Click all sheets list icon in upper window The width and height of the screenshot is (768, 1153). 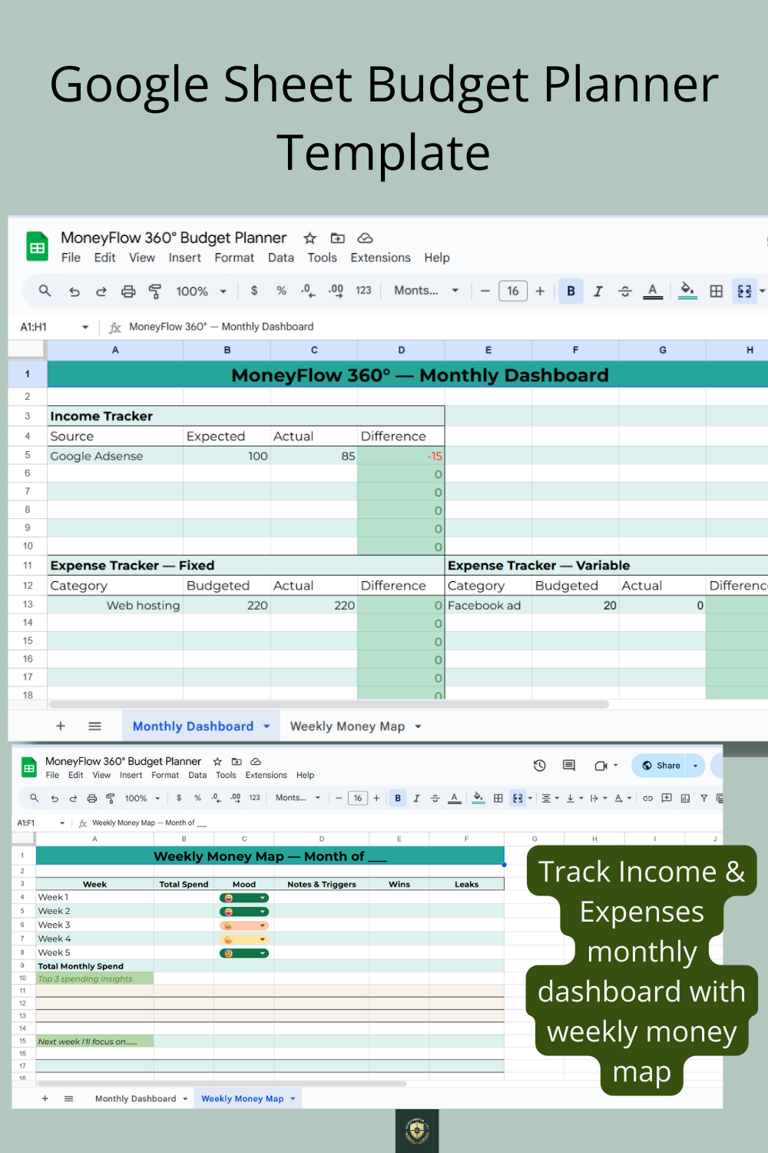(95, 726)
